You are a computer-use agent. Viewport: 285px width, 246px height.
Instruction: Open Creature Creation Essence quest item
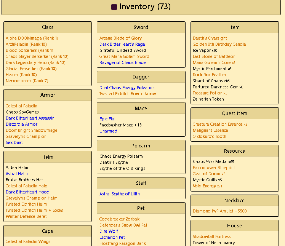pos(218,124)
